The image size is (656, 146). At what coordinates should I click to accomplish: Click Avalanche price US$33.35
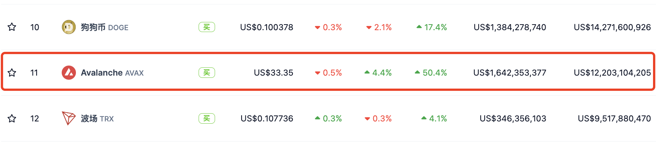tap(273, 73)
